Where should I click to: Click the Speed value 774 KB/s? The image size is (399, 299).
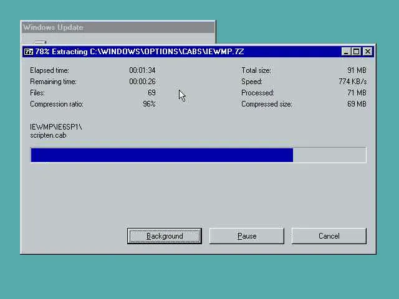click(x=353, y=82)
